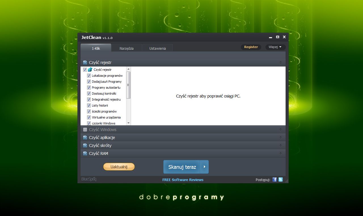363x216 pixels.
Task: Expand the Czyść aplikacje section chevron
Action: point(281,137)
